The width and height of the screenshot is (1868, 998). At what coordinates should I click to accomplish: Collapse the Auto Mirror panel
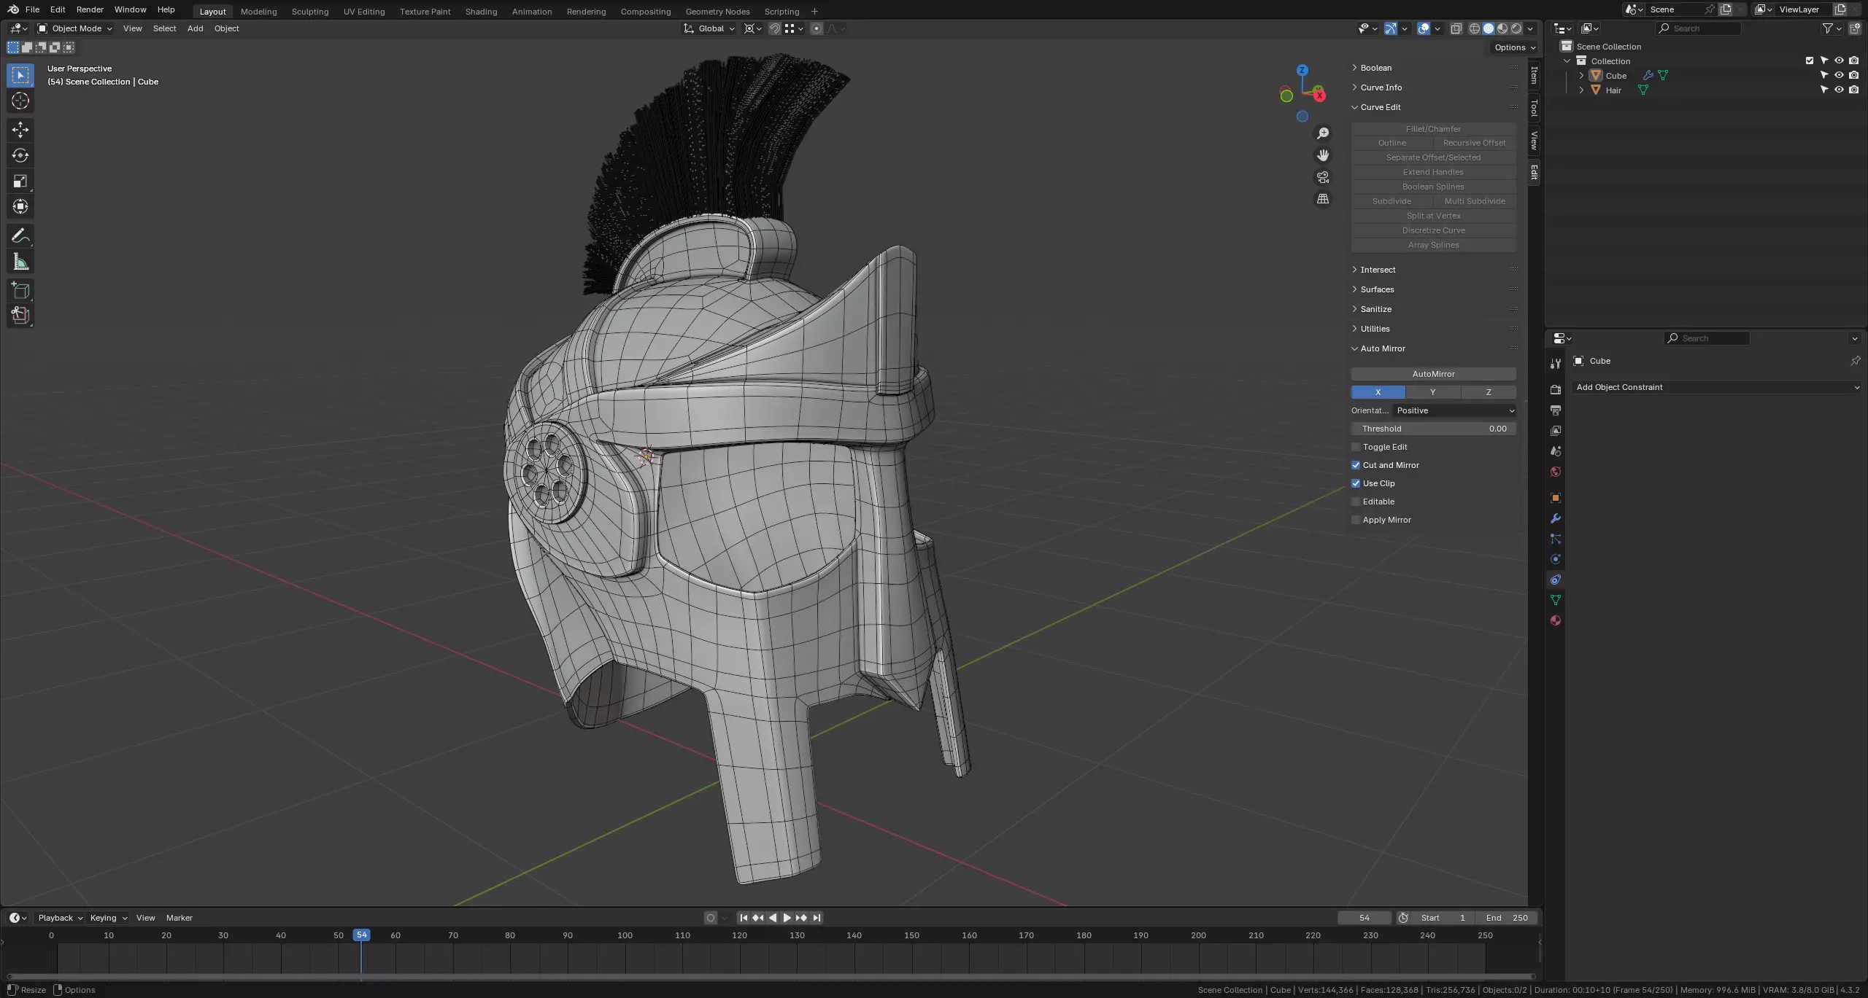(1382, 348)
